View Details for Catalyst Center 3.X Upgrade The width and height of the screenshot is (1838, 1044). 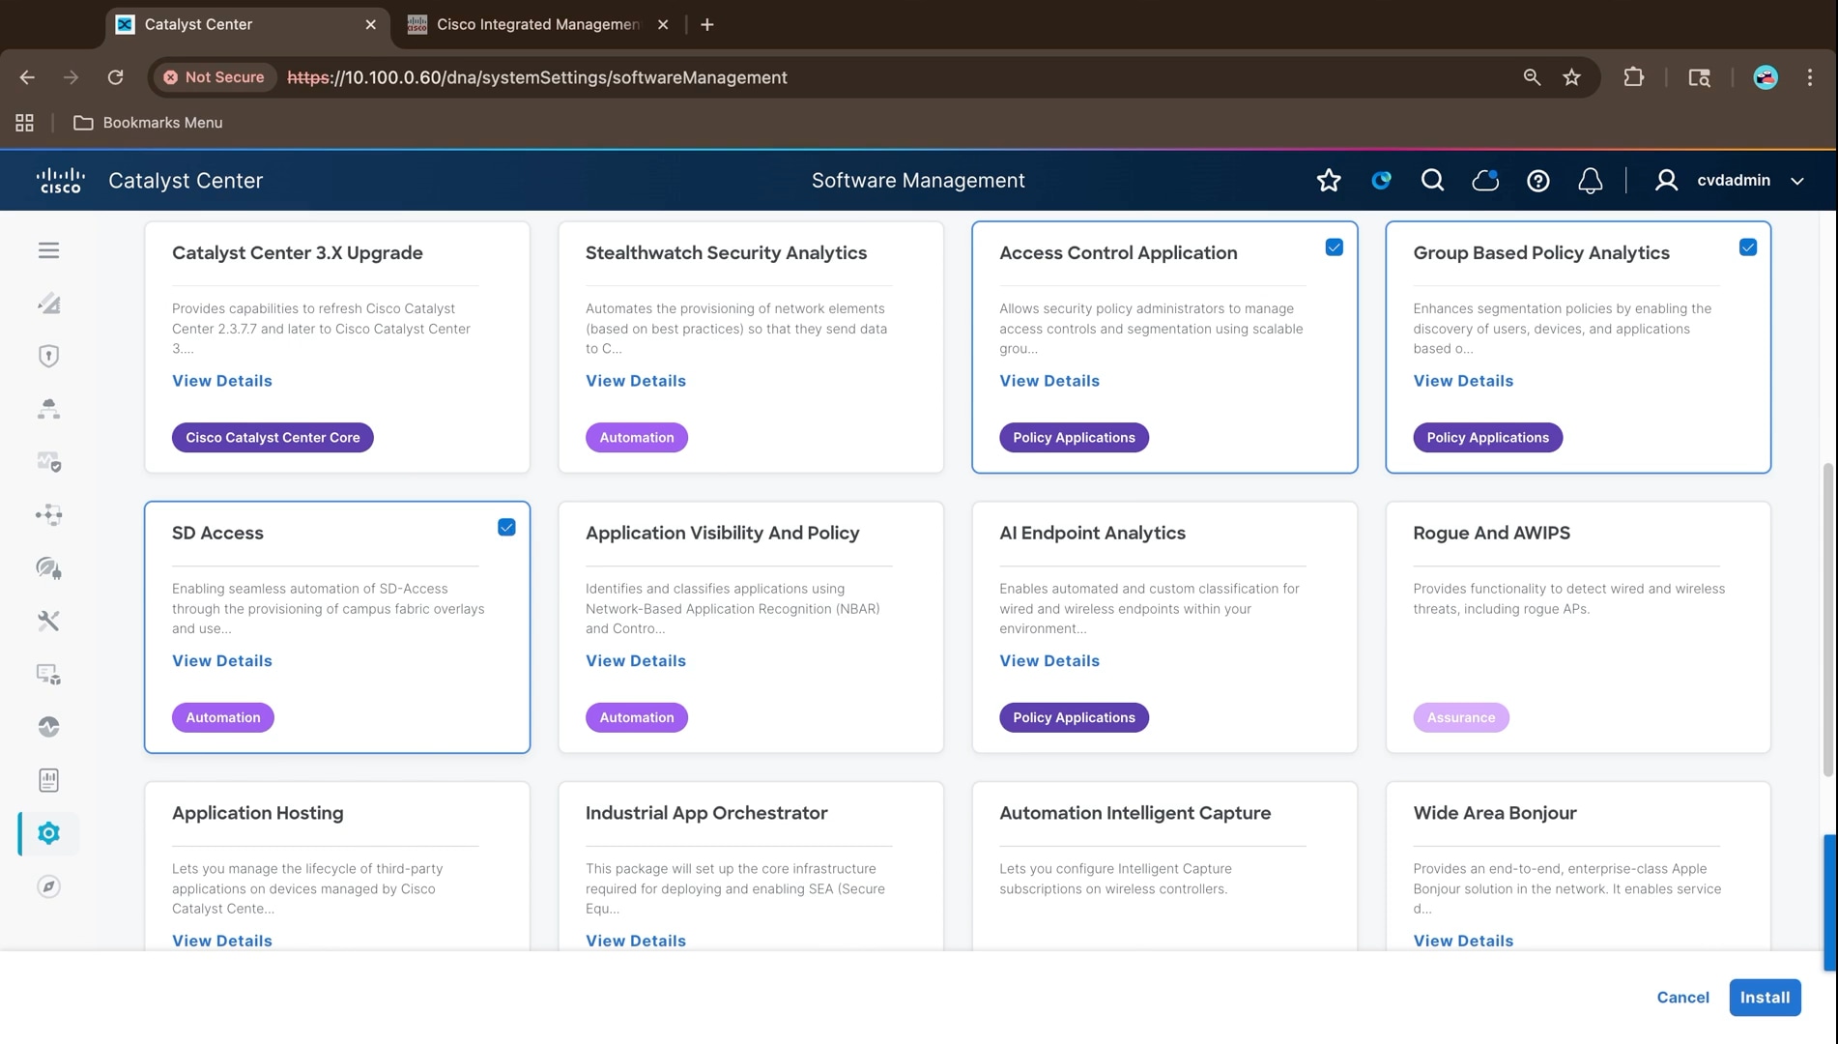tap(221, 381)
